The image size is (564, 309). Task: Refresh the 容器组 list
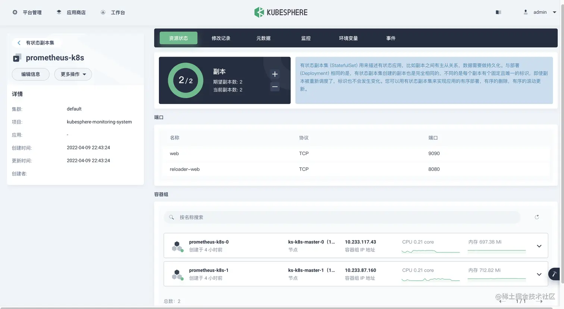pos(537,217)
